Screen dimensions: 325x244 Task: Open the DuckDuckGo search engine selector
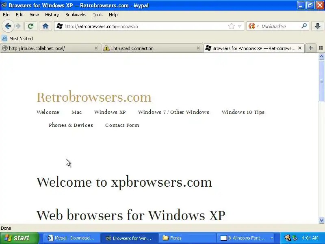pyautogui.click(x=253, y=26)
